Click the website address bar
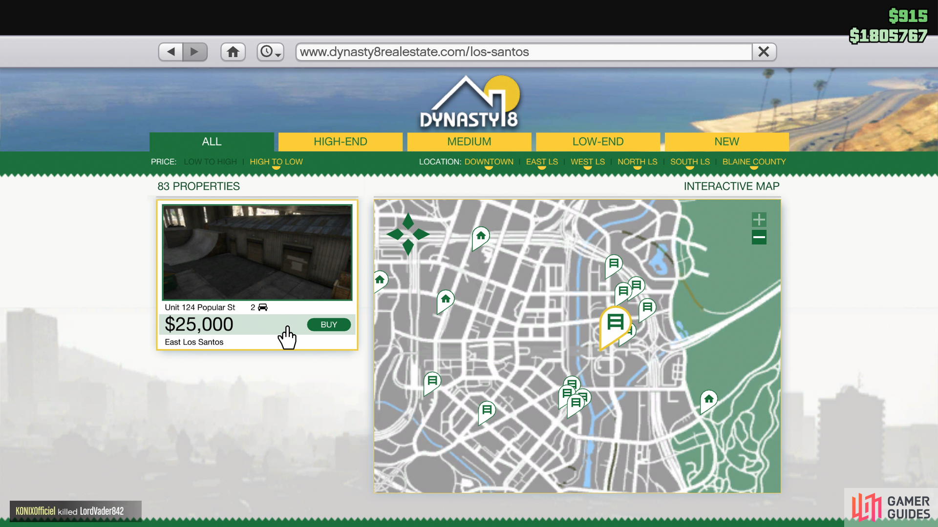The image size is (938, 527). point(524,52)
